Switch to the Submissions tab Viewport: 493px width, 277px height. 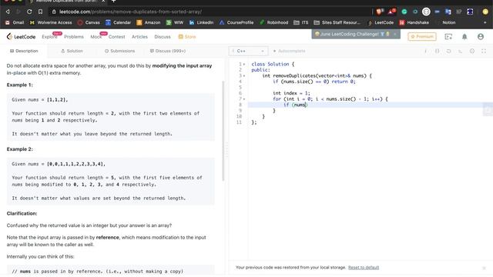click(x=120, y=51)
